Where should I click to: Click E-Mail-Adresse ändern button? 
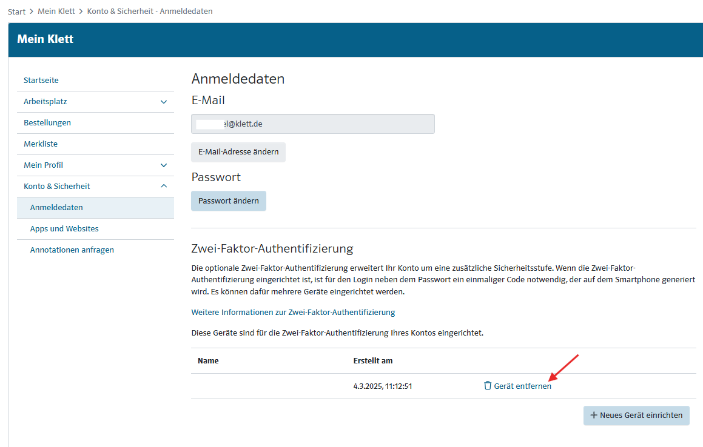point(238,152)
